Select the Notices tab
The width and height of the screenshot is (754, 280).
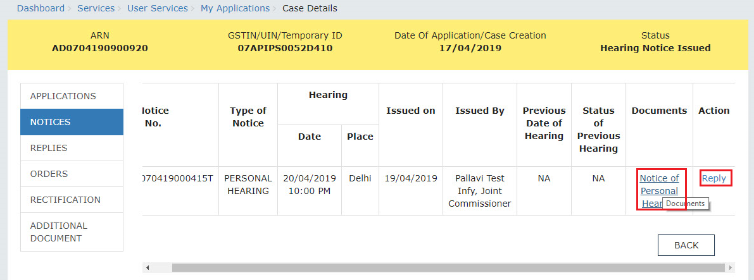click(72, 122)
